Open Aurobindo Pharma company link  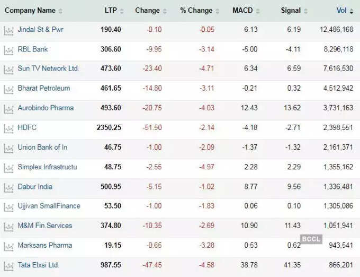46,108
